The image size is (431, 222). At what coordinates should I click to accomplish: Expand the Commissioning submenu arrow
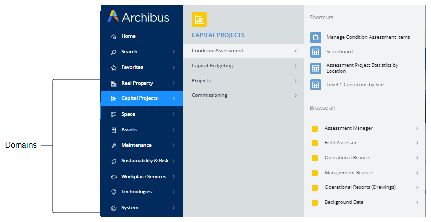[x=295, y=95]
